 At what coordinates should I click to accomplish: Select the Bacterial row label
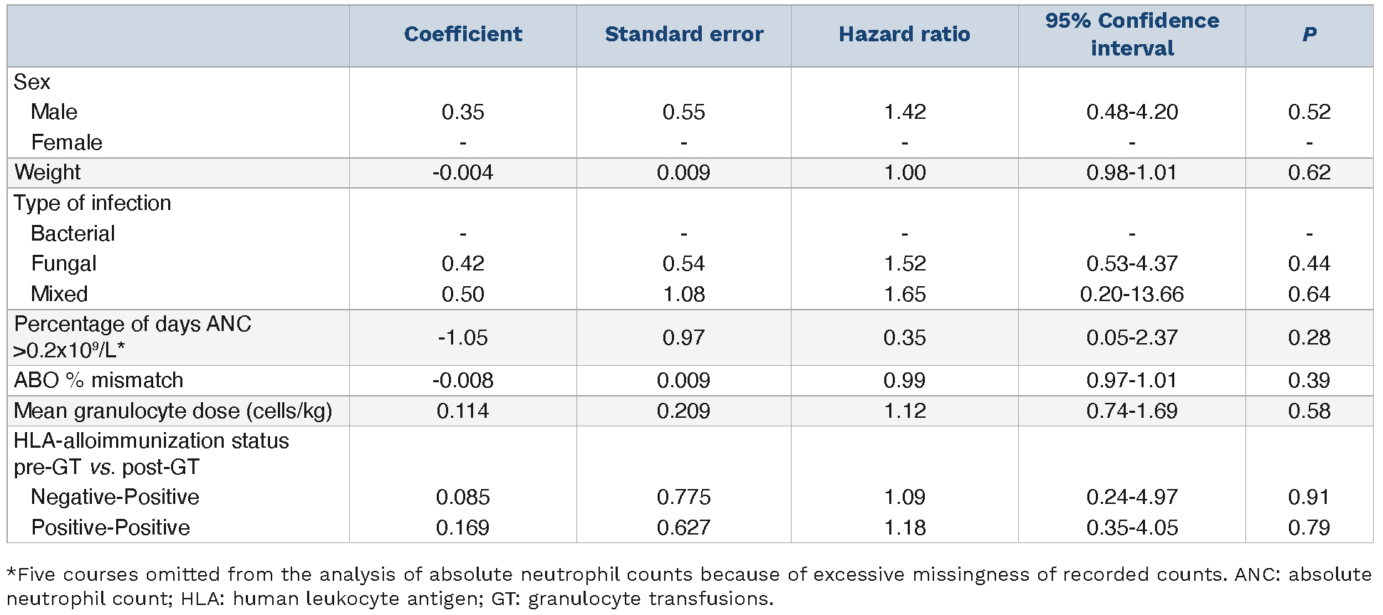point(73,233)
